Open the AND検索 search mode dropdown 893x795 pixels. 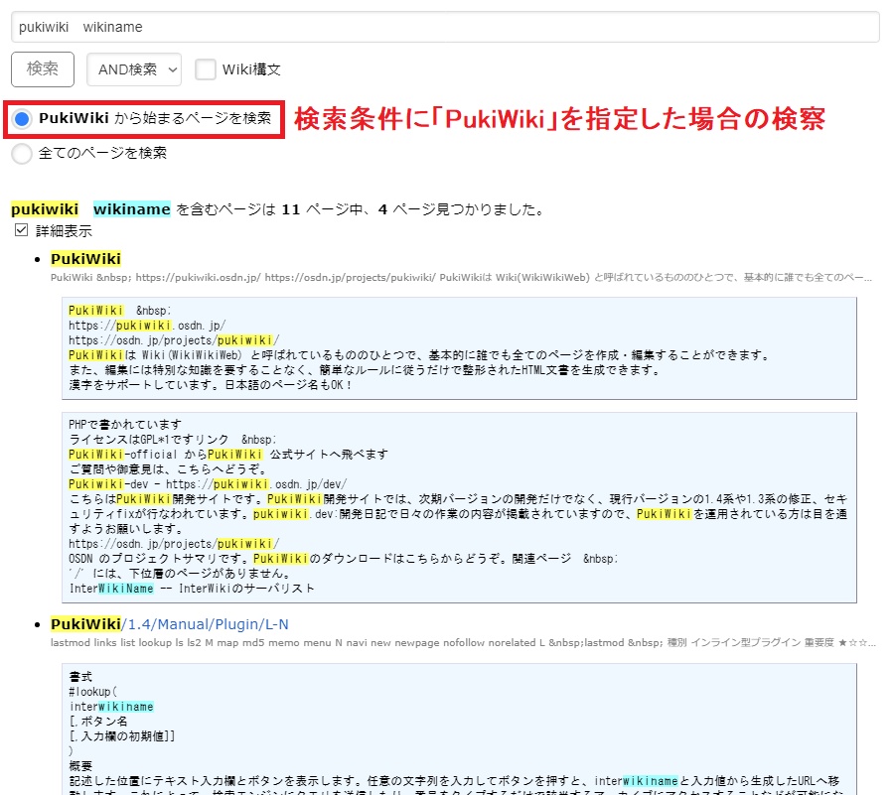click(x=133, y=68)
